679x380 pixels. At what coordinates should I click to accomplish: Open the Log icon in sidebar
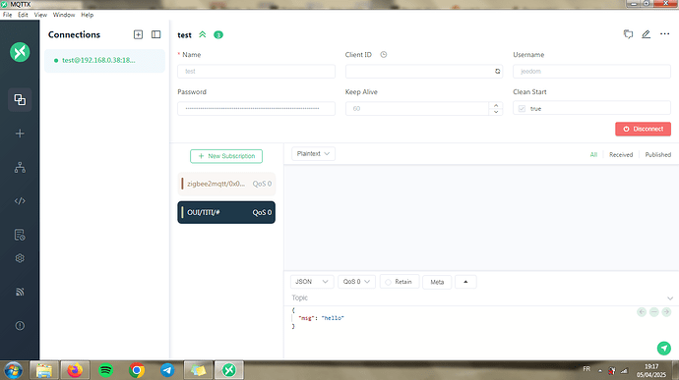pos(20,235)
